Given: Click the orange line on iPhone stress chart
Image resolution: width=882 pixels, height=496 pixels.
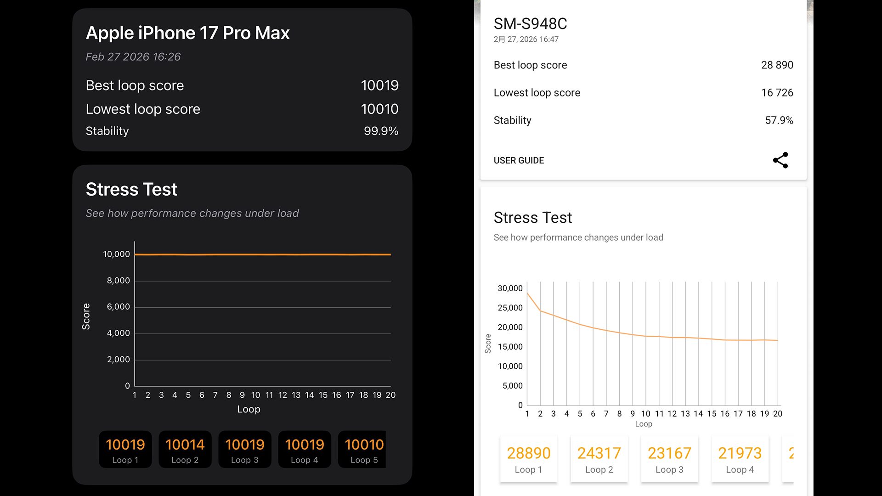Looking at the screenshot, I should point(262,254).
